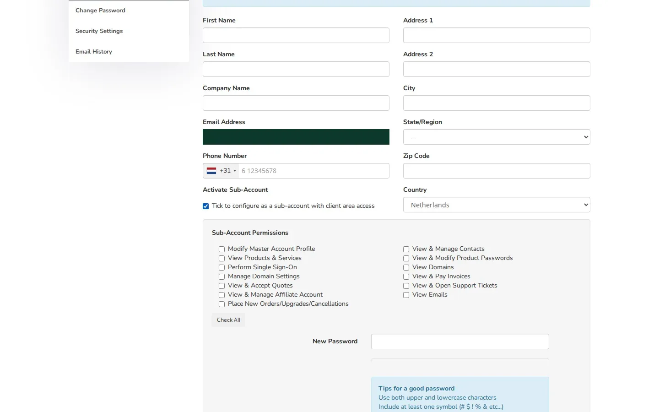The height and width of the screenshot is (412, 659).
Task: Enable Perform Single Sign-On permission
Action: (x=221, y=267)
